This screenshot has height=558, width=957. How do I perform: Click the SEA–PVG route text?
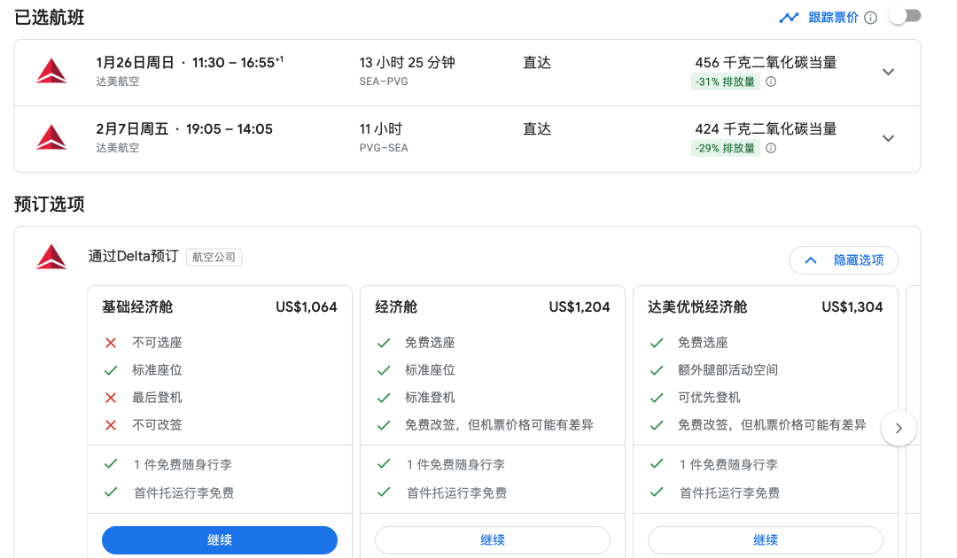pos(384,81)
